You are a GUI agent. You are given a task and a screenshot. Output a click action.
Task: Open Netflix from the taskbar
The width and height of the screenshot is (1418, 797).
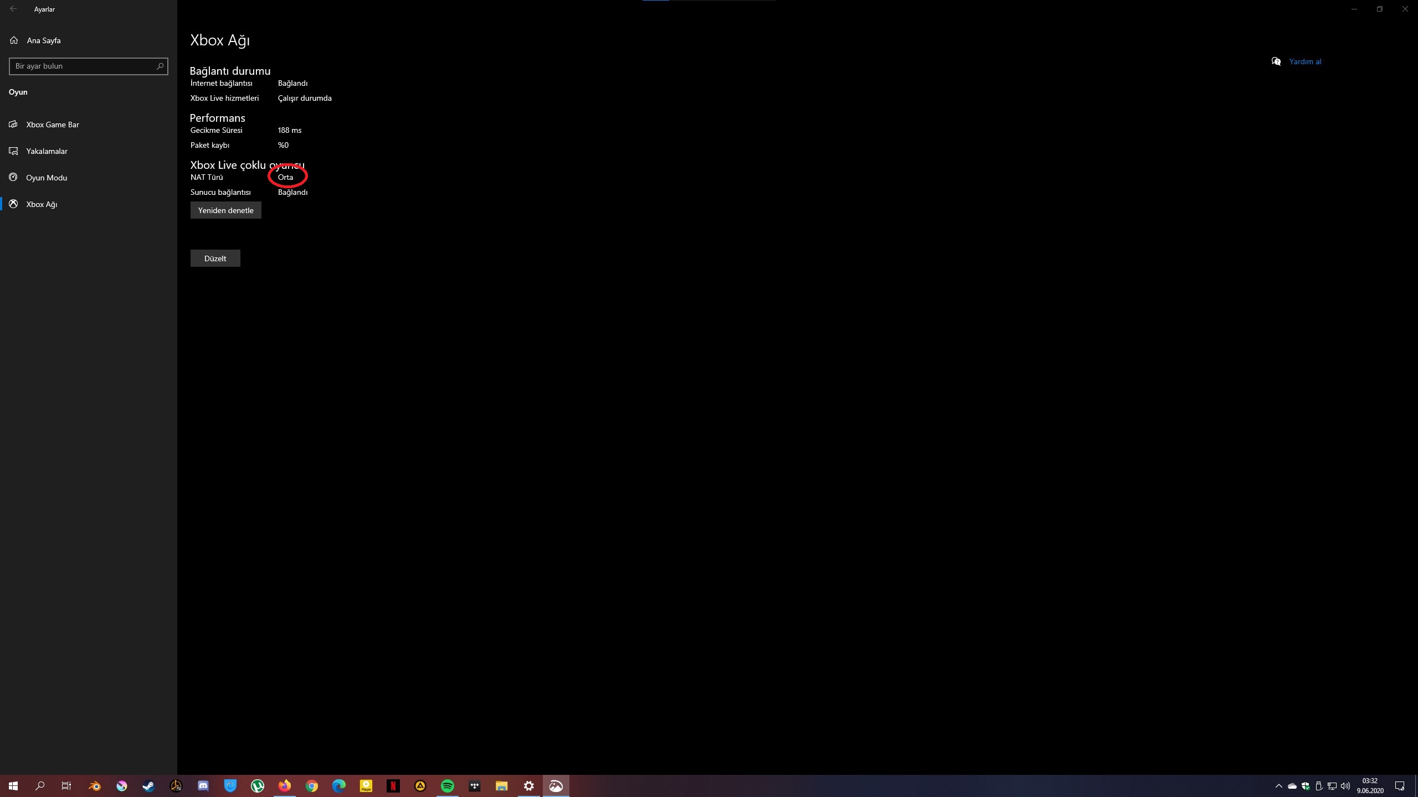point(393,786)
